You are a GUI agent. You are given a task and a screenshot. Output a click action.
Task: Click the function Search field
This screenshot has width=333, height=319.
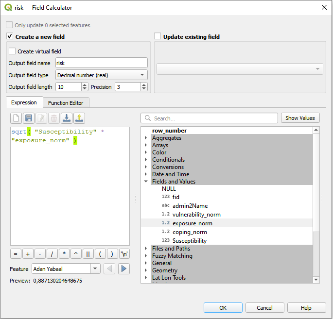click(209, 118)
